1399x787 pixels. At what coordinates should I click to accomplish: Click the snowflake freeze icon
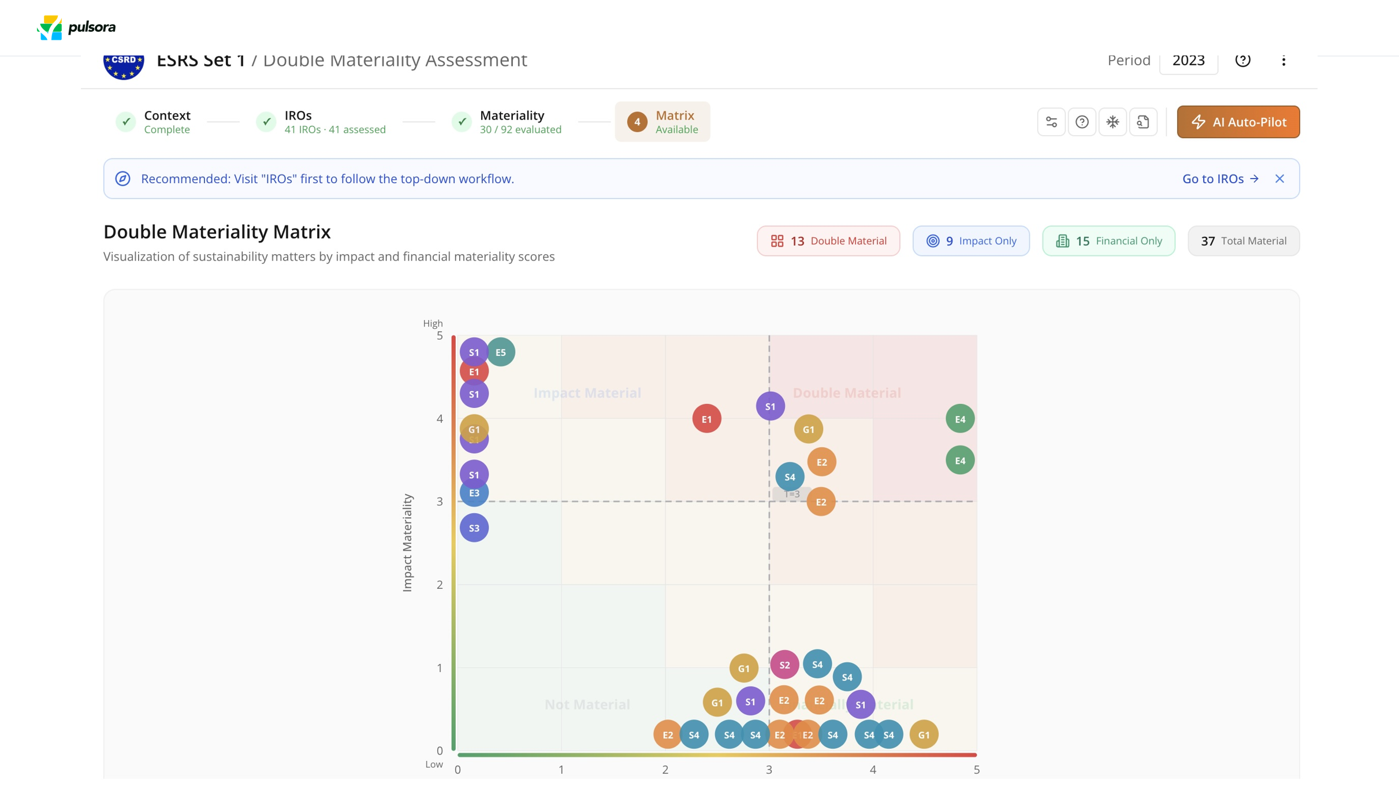(1112, 122)
